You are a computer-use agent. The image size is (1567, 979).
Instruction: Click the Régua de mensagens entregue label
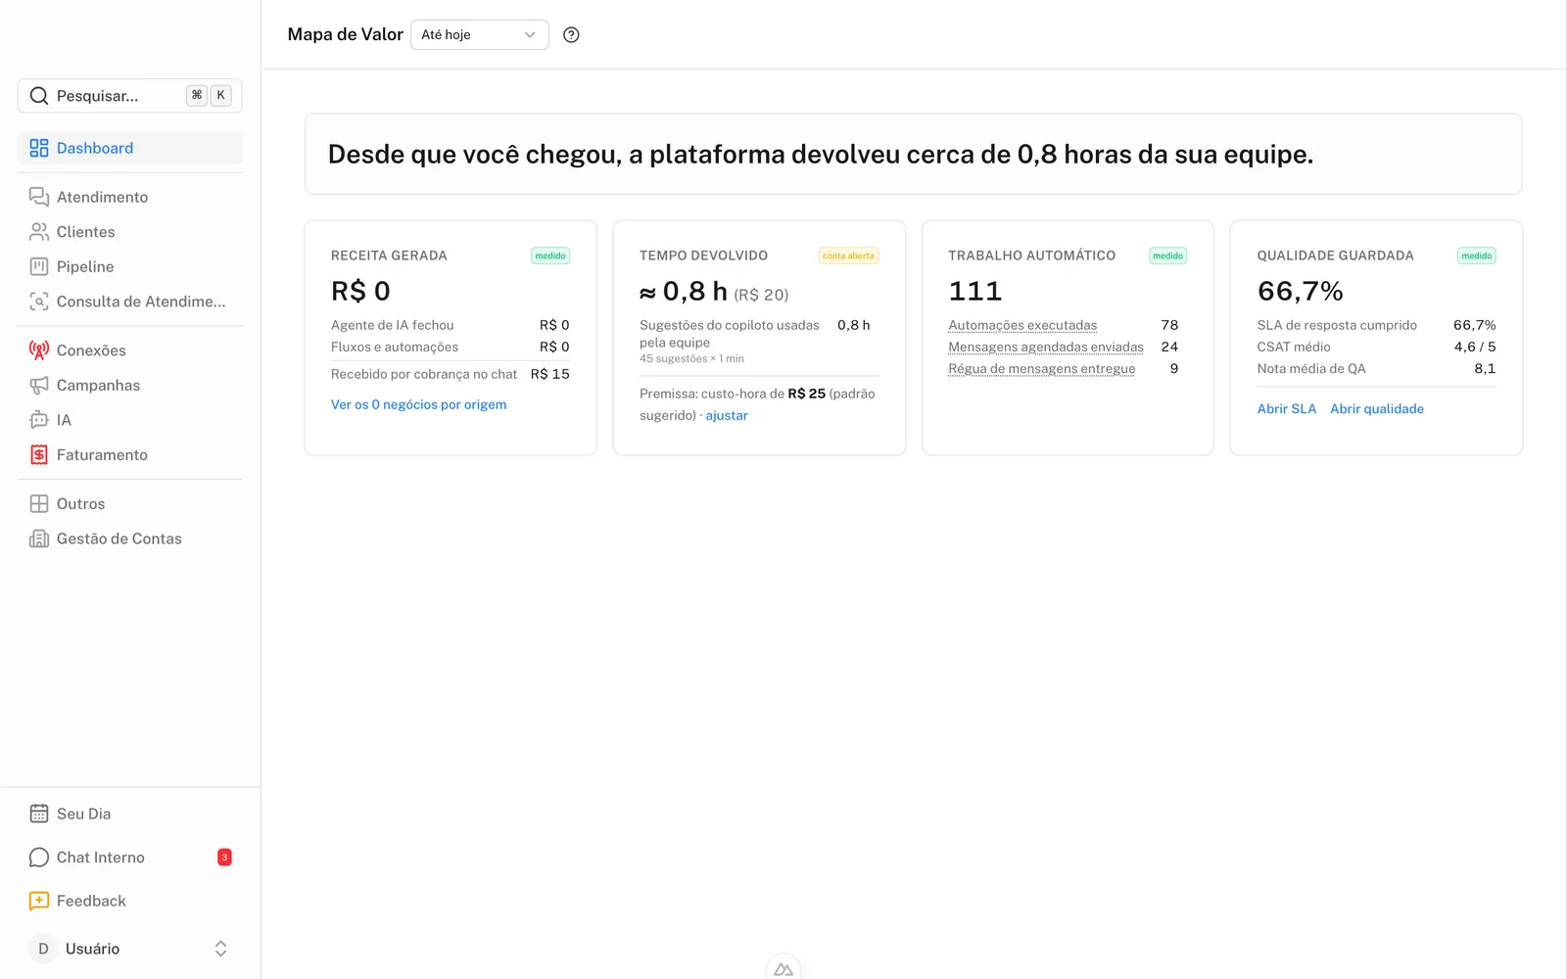1042,369
